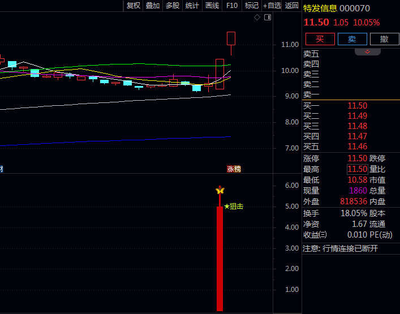Click the 外盘 value 818536
The height and width of the screenshot is (314, 400).
pos(354,201)
